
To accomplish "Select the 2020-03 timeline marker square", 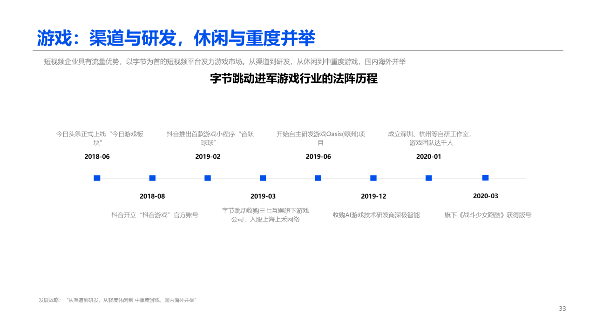I will 485,177.
